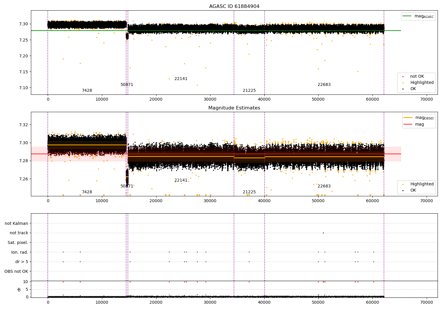Click the 'Sat. pixel.' axis label
The height and width of the screenshot is (309, 442).
pyautogui.click(x=18, y=242)
